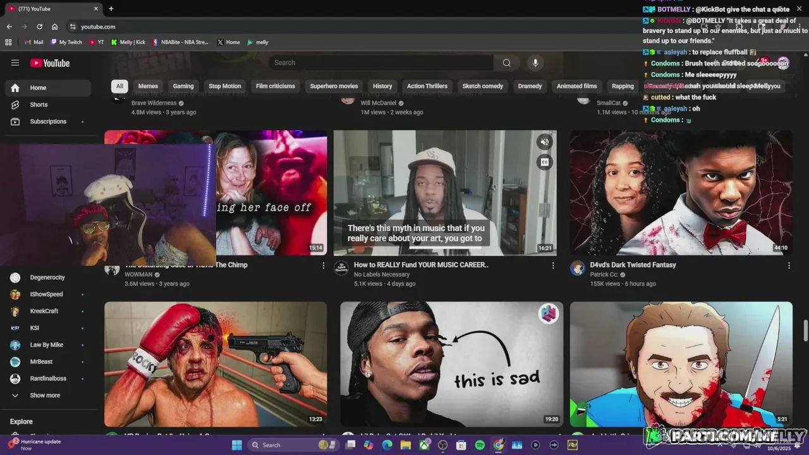This screenshot has height=455, width=809.
Task: Select the Superhero movies filter chip
Action: coord(334,87)
